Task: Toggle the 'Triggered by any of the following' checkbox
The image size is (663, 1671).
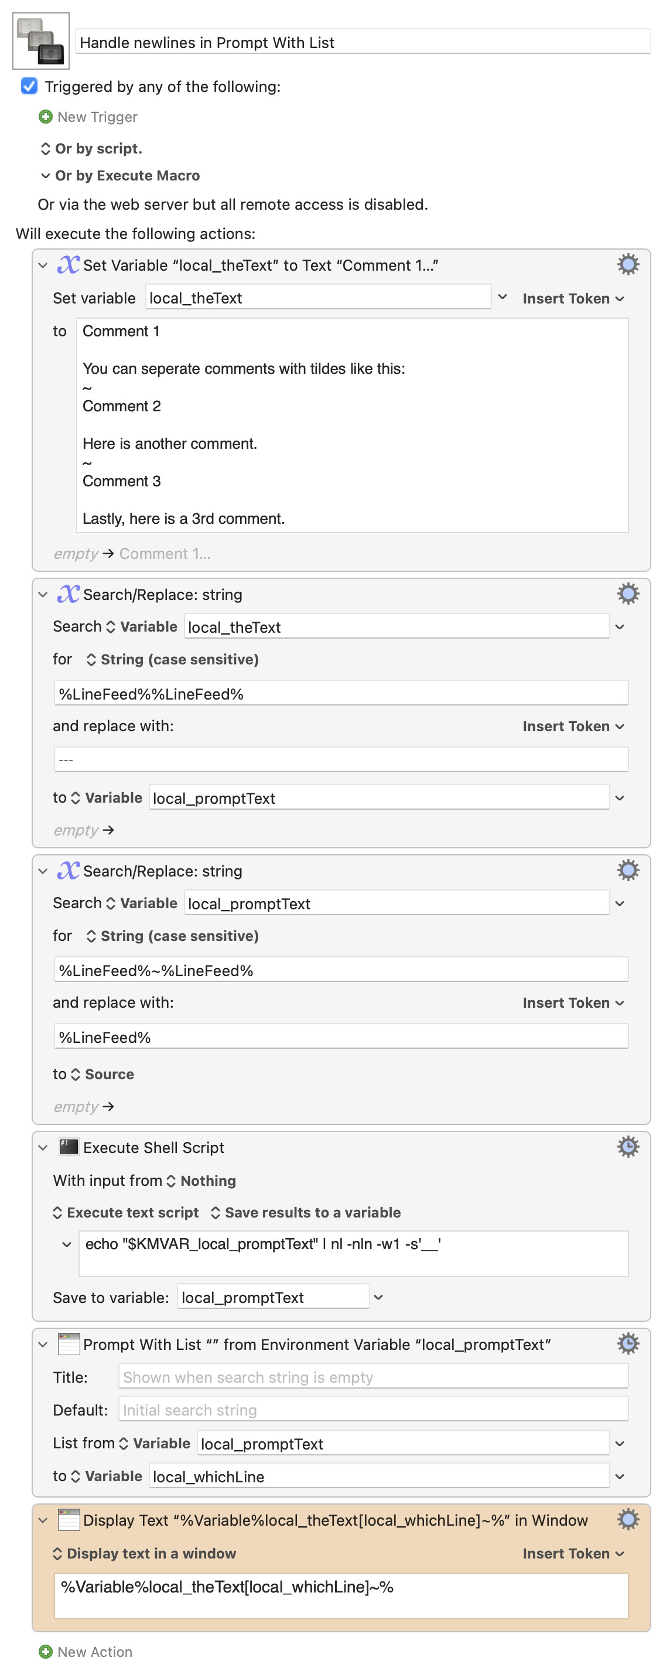Action: 29,86
